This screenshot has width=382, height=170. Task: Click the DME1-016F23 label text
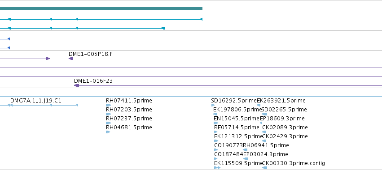click(x=93, y=81)
